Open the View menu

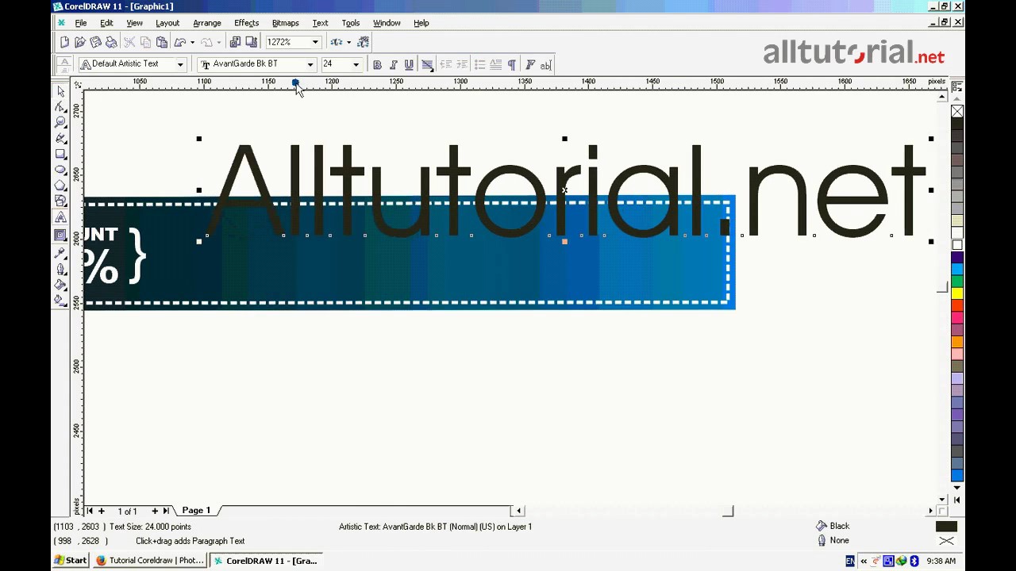134,23
